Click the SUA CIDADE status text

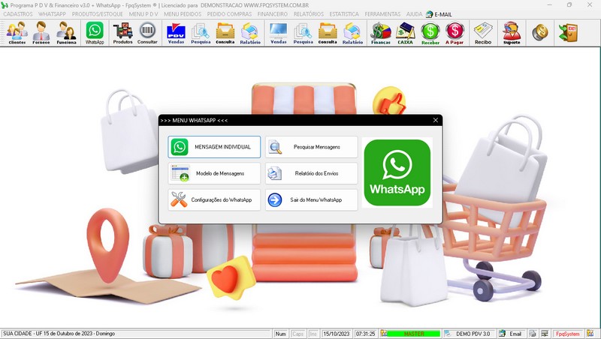[x=59, y=334]
